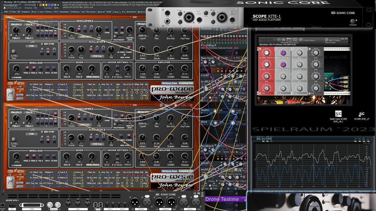This screenshot has height=211, width=376.
Task: Open the Preset Name list icon
Action: pyautogui.click(x=301, y=40)
